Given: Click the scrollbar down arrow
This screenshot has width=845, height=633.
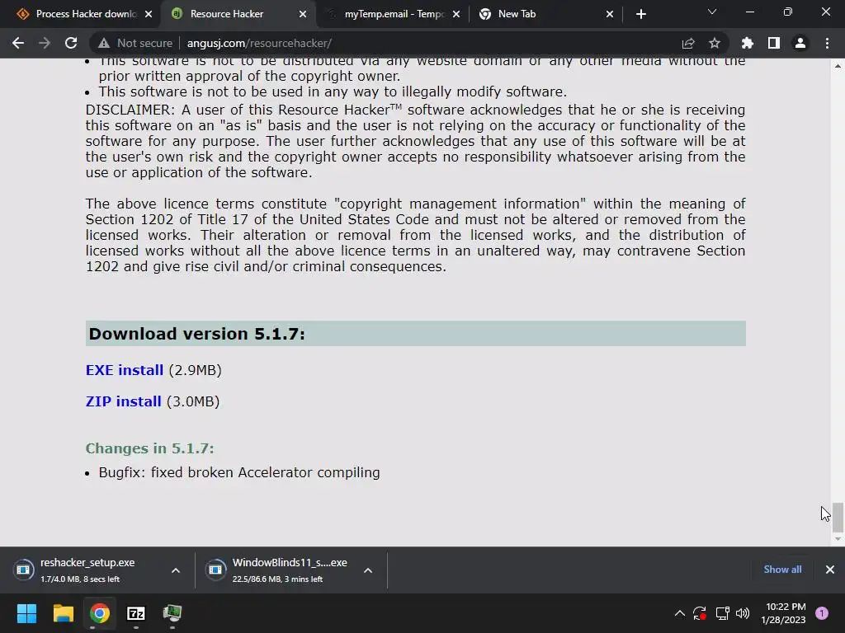Looking at the screenshot, I should pyautogui.click(x=838, y=539).
